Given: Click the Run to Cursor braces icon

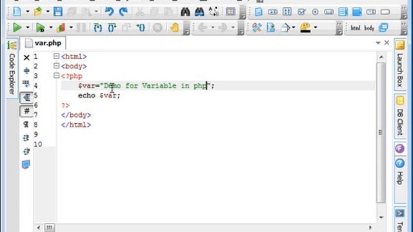Looking at the screenshot, I should [x=141, y=28].
